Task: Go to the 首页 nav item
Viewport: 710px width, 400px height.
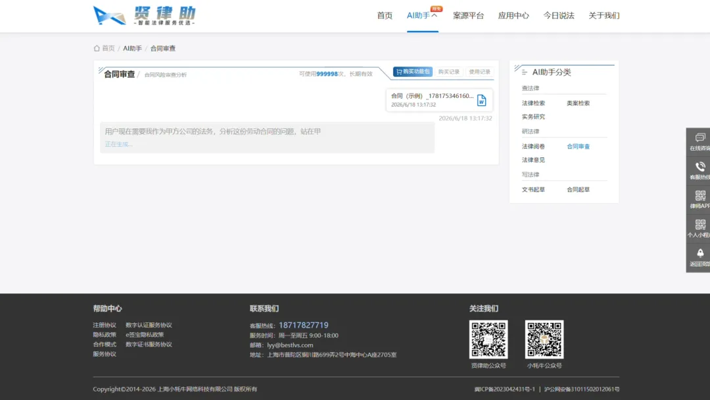Action: click(x=385, y=15)
